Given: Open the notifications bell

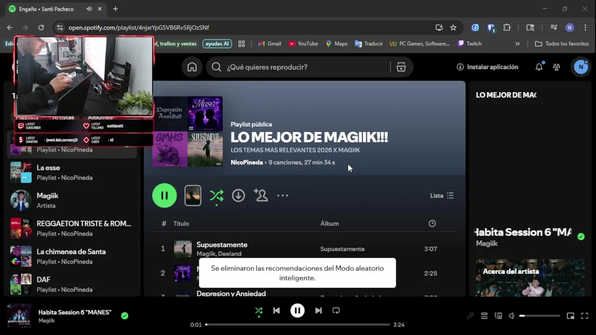Looking at the screenshot, I should [539, 67].
